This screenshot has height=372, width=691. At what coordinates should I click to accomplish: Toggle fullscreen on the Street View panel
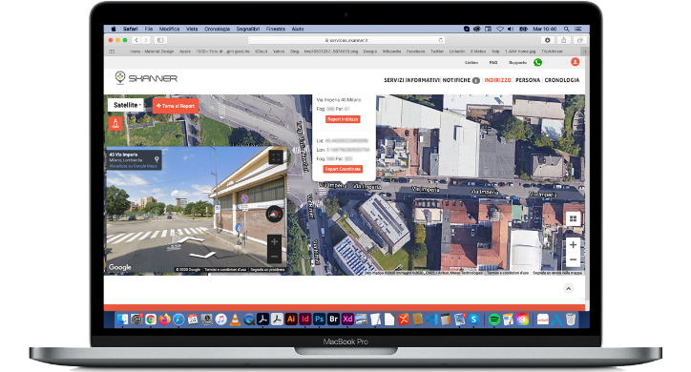[x=276, y=157]
